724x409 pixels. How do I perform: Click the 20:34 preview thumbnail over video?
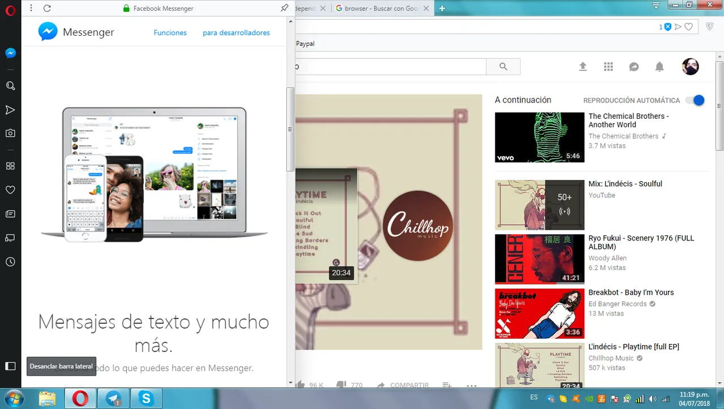326,225
